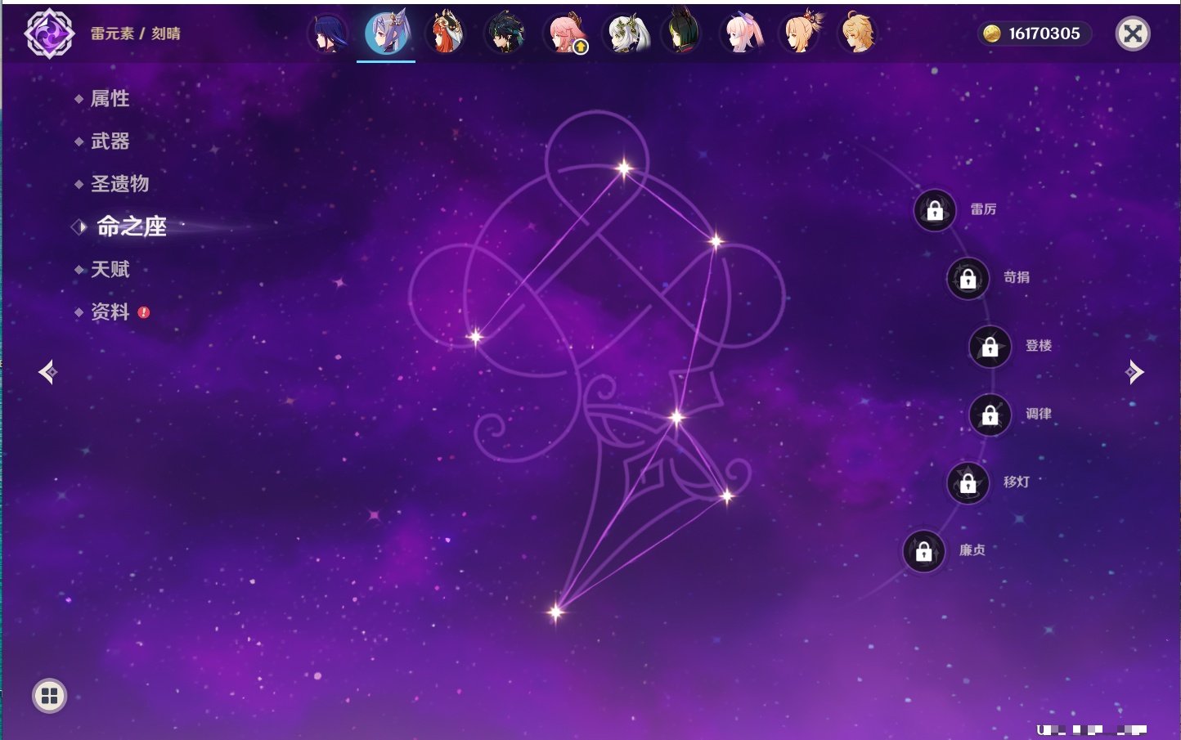Screen dimensions: 1181x740
Task: Select the 命之座 constellation menu
Action: [x=131, y=226]
